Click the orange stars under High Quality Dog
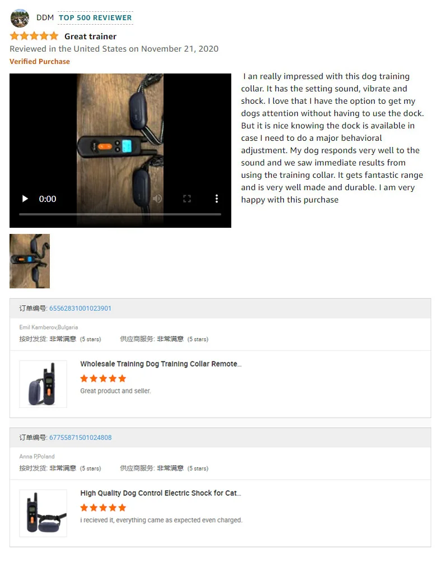448x561 pixels. (103, 508)
